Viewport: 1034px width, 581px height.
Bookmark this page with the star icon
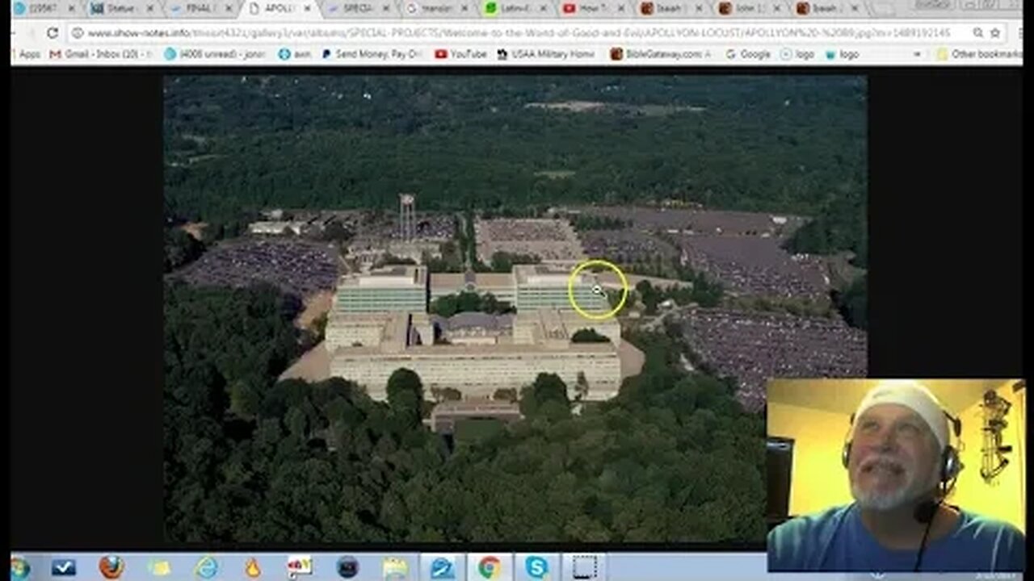click(994, 33)
